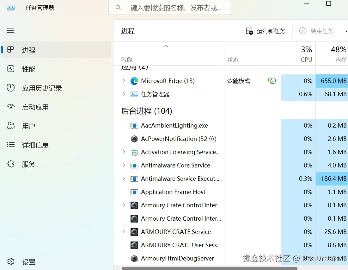Viewport: 348px width, 270px height.
Task: Click the App history clock icon
Action: [11, 88]
